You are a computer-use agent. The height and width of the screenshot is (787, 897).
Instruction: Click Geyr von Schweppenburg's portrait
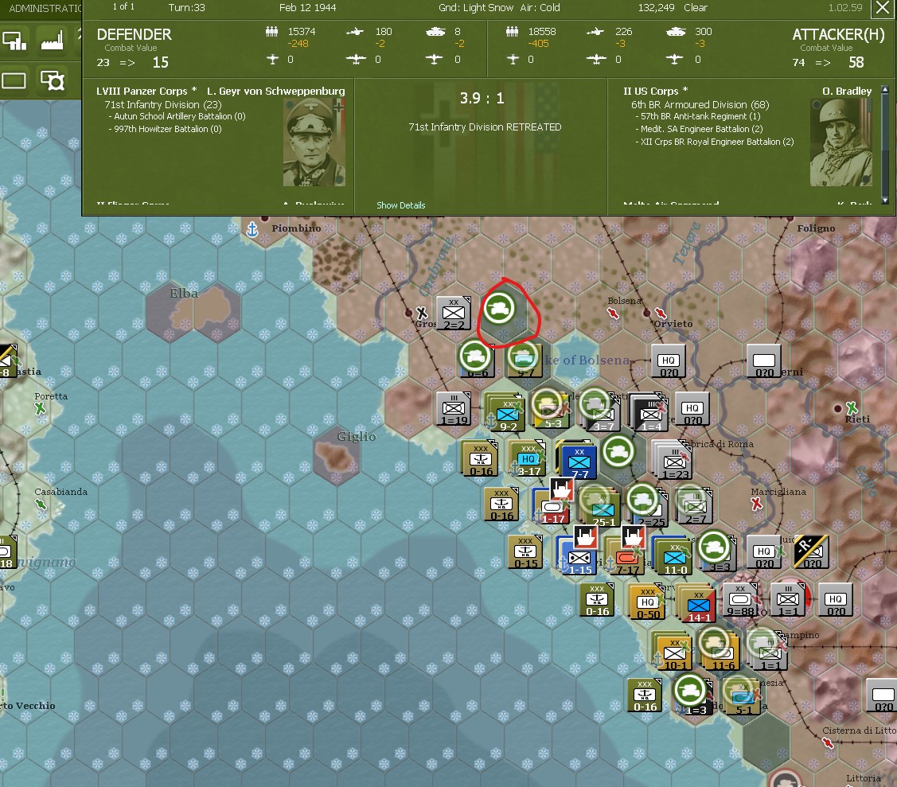[x=314, y=142]
